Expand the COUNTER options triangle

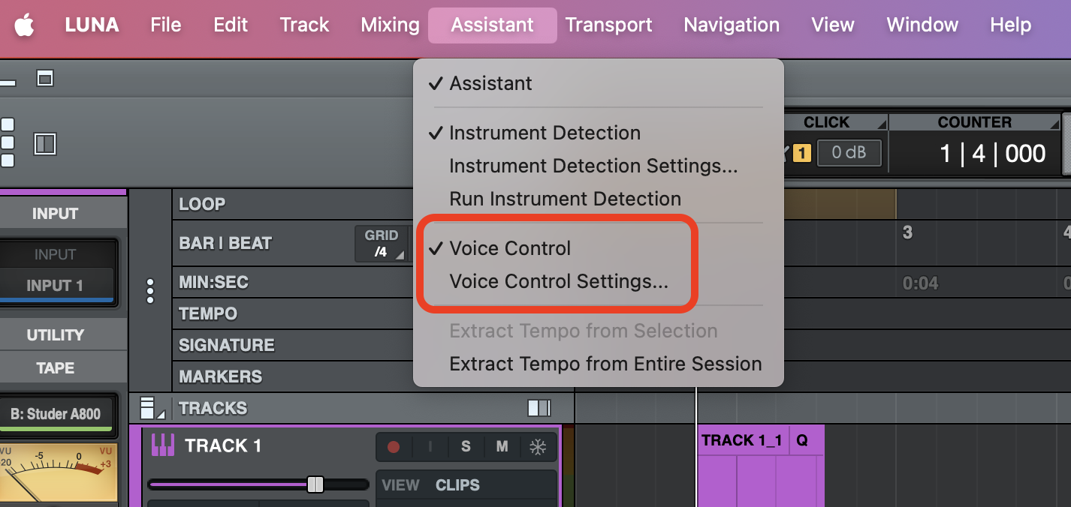(x=1054, y=124)
